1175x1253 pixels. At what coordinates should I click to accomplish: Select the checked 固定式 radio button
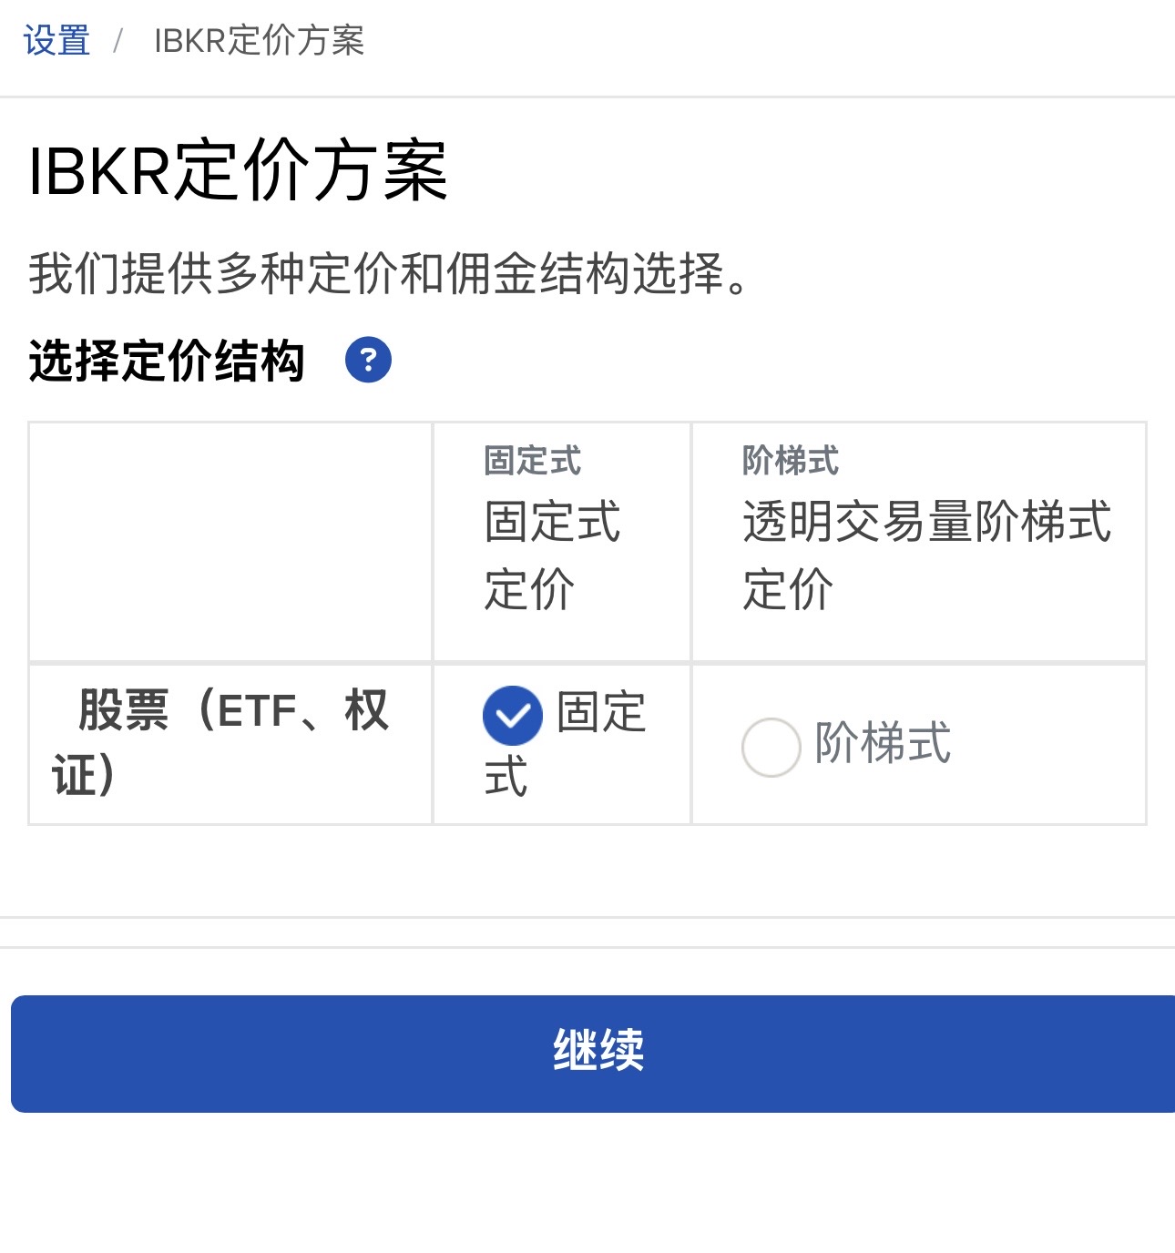512,715
